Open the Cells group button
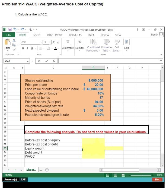Viewport: 166px width, 188px height. (126, 45)
